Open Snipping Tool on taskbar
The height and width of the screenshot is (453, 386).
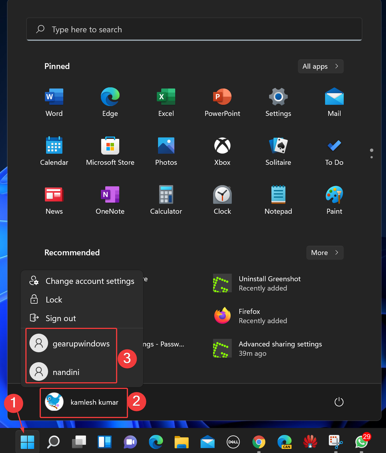(x=336, y=442)
